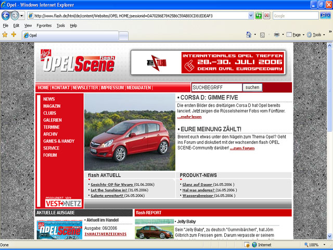Select ARCHIV in the sidebar menu

[x=50, y=134]
